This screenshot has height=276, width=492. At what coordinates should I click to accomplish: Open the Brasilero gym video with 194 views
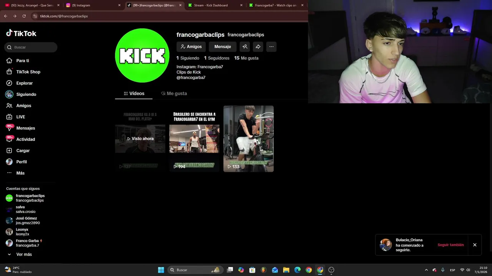(x=194, y=139)
